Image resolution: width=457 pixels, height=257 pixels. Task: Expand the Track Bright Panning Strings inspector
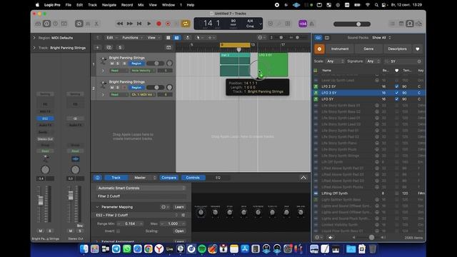[x=34, y=48]
